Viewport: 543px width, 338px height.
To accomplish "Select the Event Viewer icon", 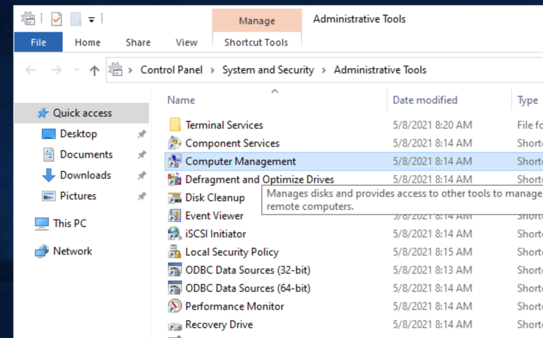I will (175, 216).
